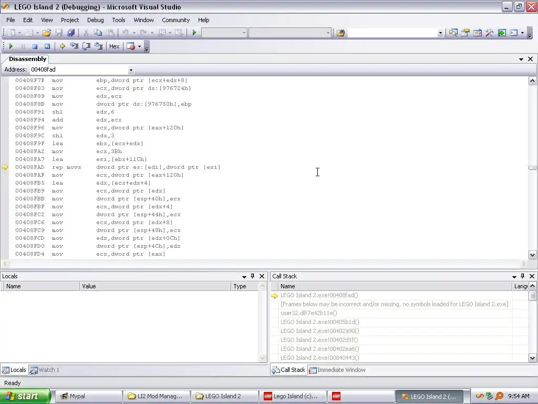The image size is (538, 404).
Task: Switch to the Mypal taskbar button
Action: click(88, 396)
